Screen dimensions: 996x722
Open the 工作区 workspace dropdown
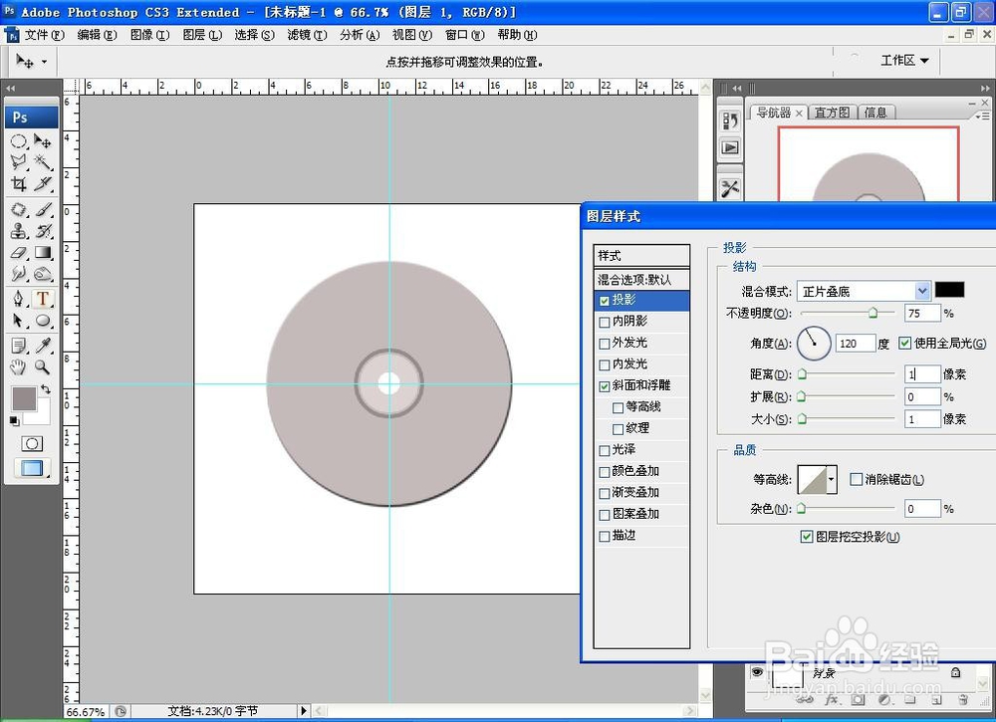coord(904,61)
